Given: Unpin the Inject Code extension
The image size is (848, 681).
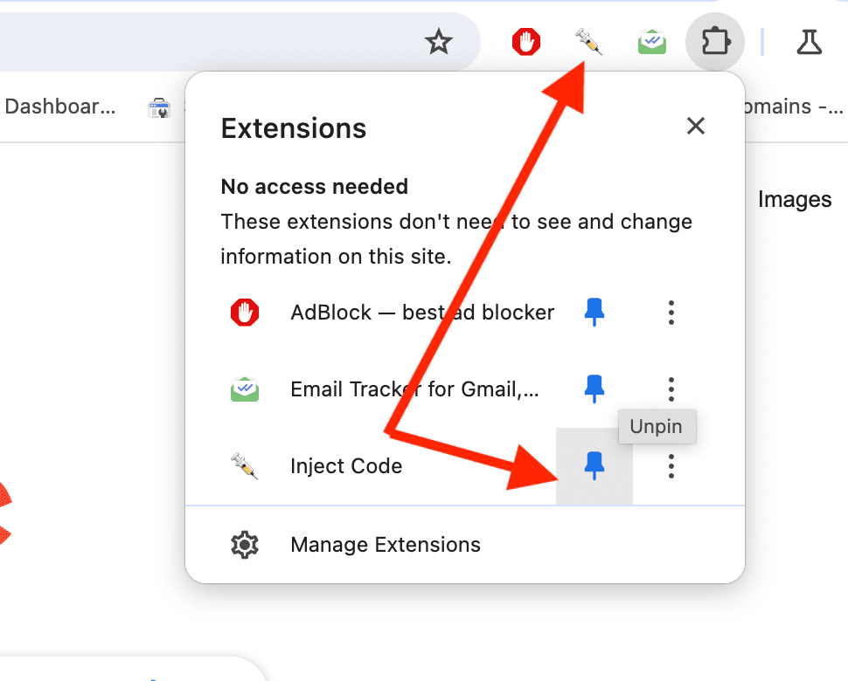Looking at the screenshot, I should [x=594, y=466].
